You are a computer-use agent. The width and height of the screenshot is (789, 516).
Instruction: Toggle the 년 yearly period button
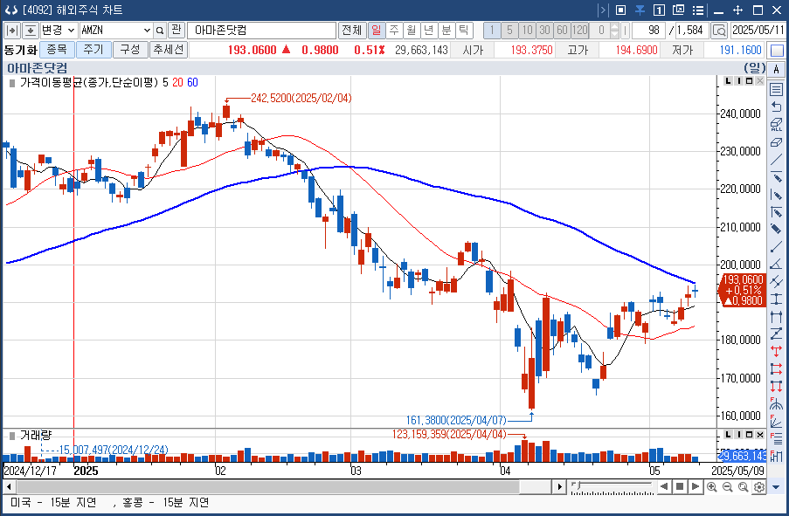[x=429, y=31]
